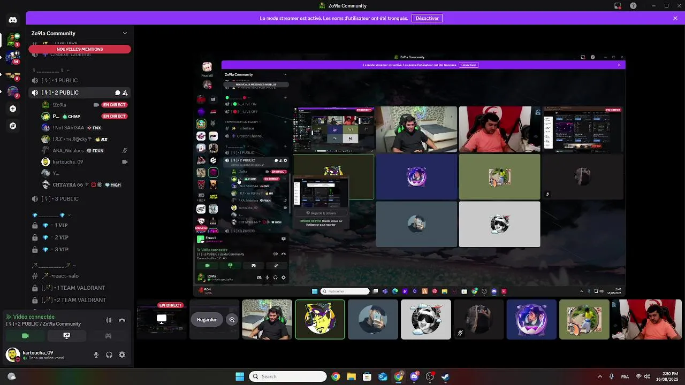
Task: Open server icon with 8 badge
Action: click(x=13, y=74)
